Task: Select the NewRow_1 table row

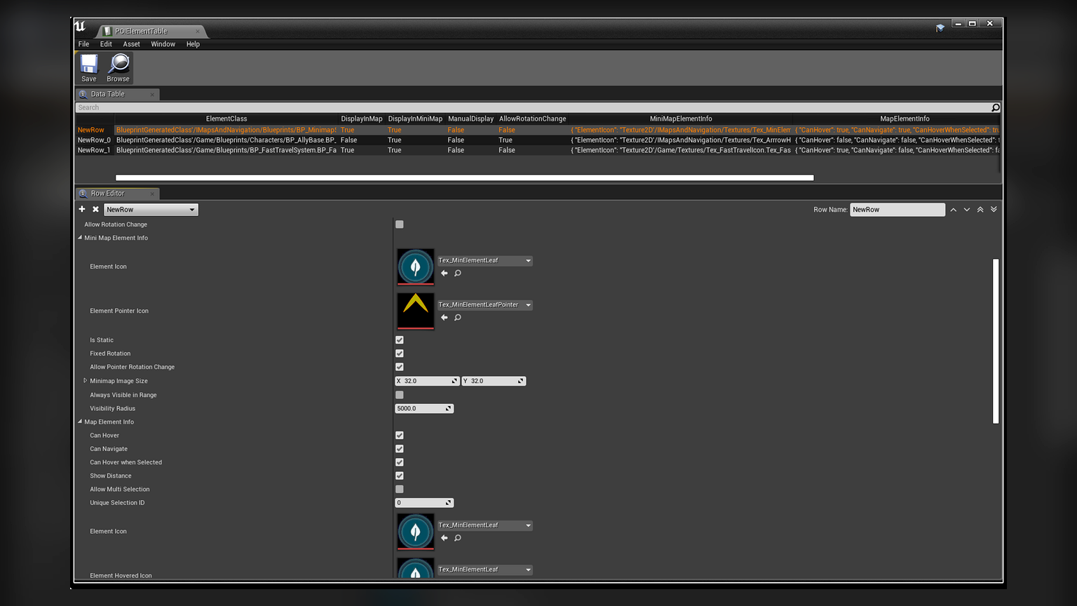Action: click(538, 150)
